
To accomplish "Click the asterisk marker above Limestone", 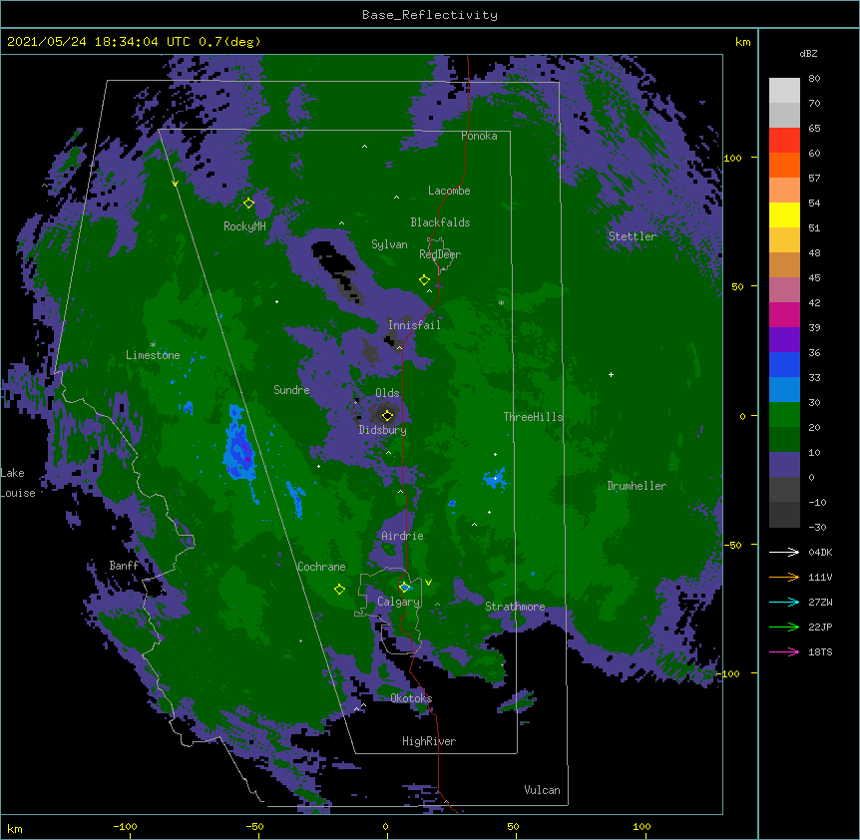I will coord(153,345).
